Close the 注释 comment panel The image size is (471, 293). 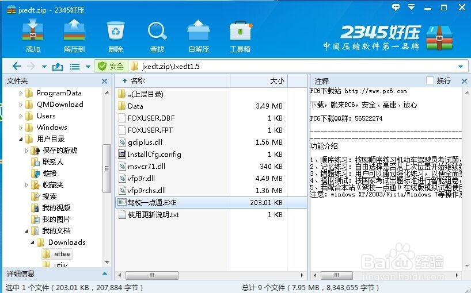tap(464, 81)
